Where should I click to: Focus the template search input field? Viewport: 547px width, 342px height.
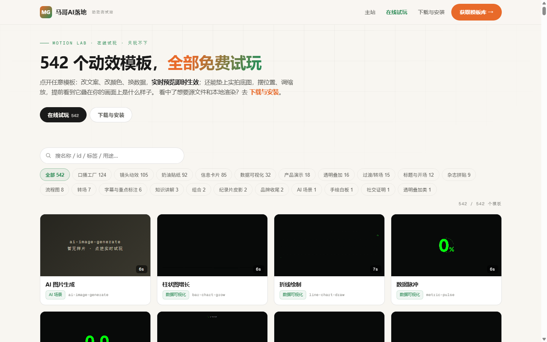pos(112,156)
